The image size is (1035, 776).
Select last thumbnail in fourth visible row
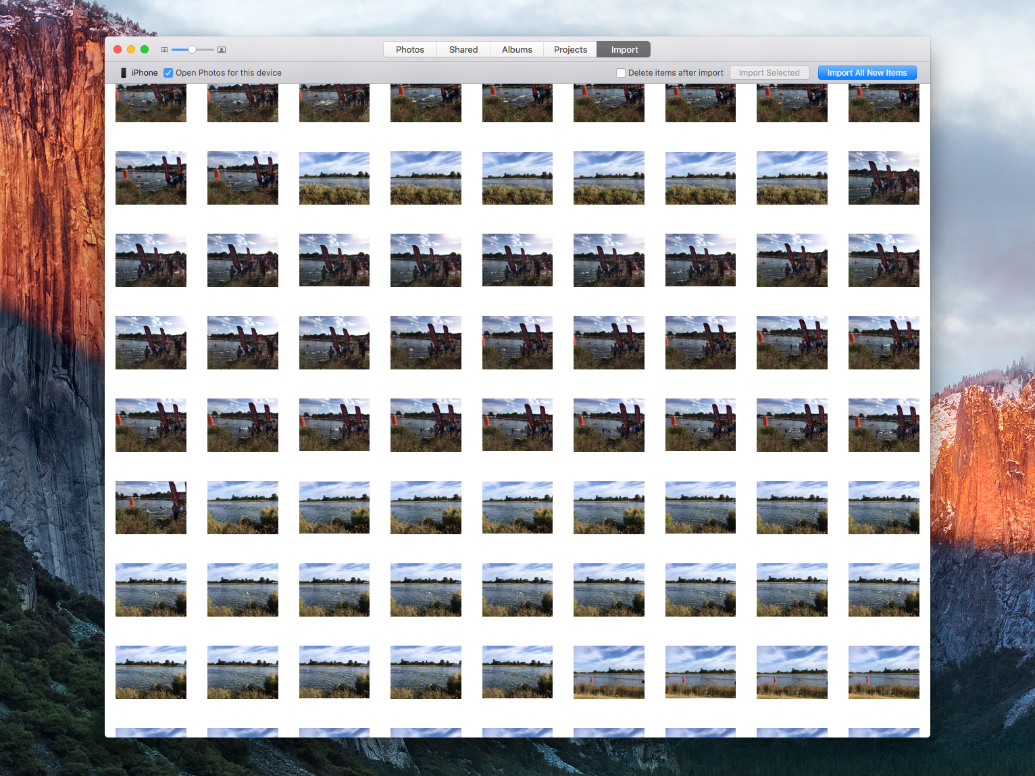[x=884, y=343]
